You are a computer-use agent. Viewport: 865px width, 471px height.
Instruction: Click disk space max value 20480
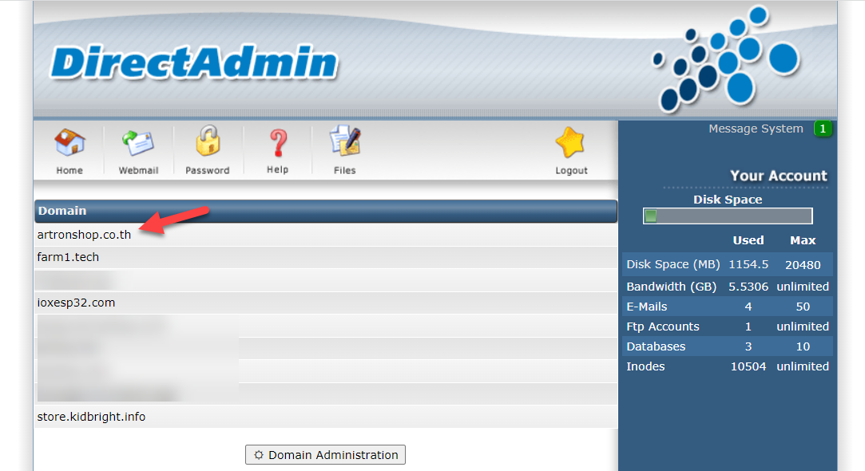803,265
